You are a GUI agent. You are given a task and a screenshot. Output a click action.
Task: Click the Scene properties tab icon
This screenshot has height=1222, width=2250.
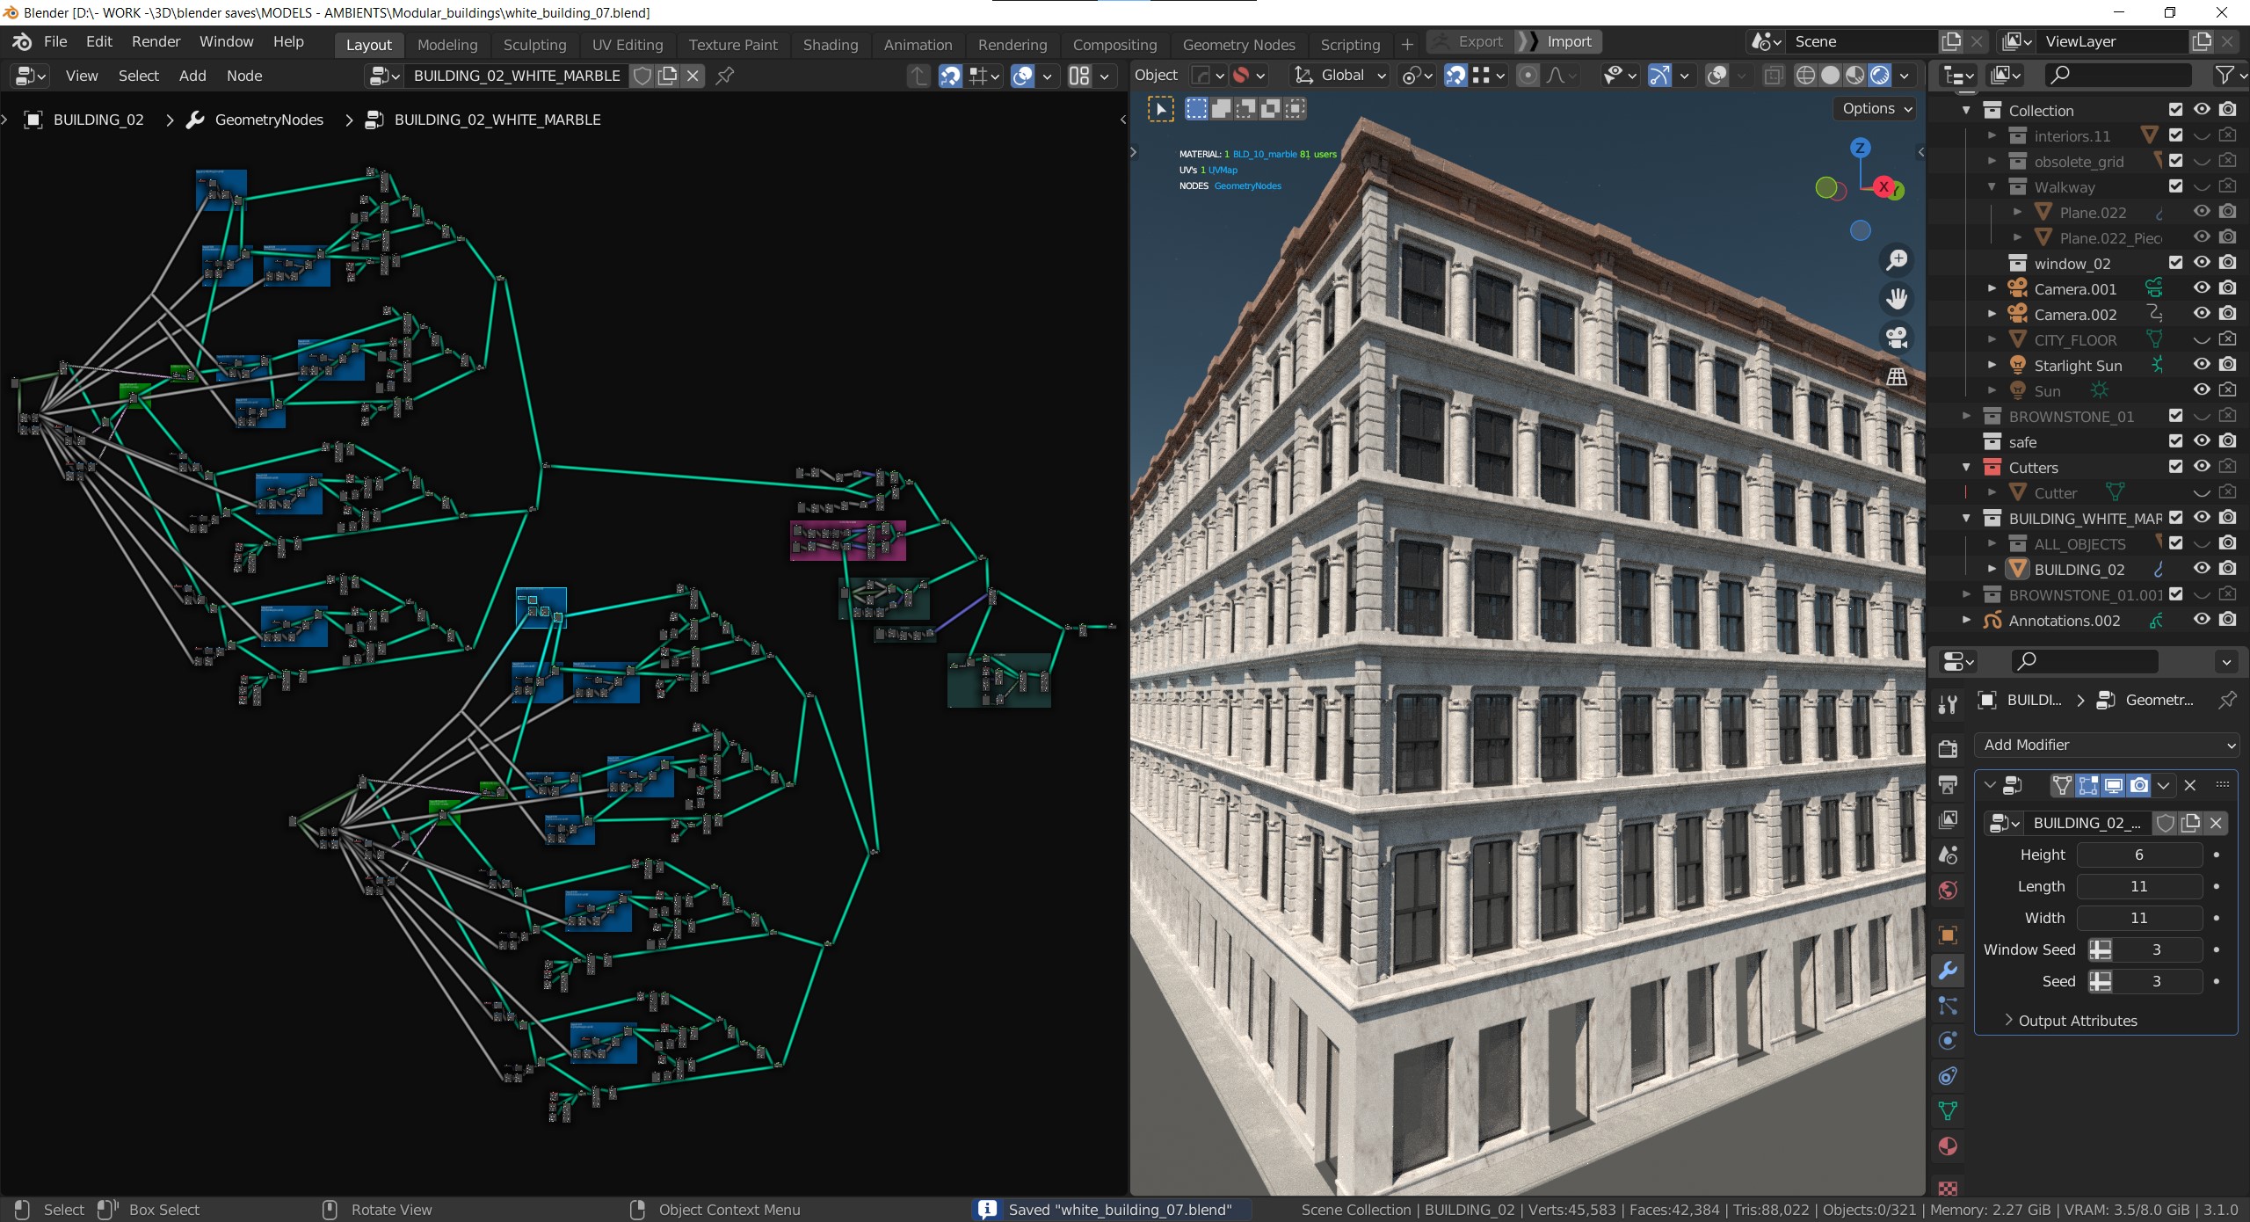(x=1948, y=855)
